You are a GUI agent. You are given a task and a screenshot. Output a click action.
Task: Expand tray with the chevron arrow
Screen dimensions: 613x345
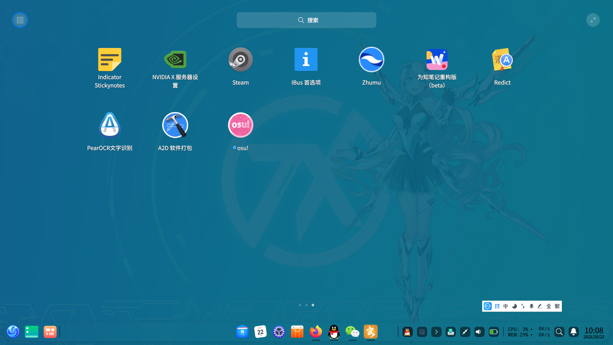(x=436, y=332)
